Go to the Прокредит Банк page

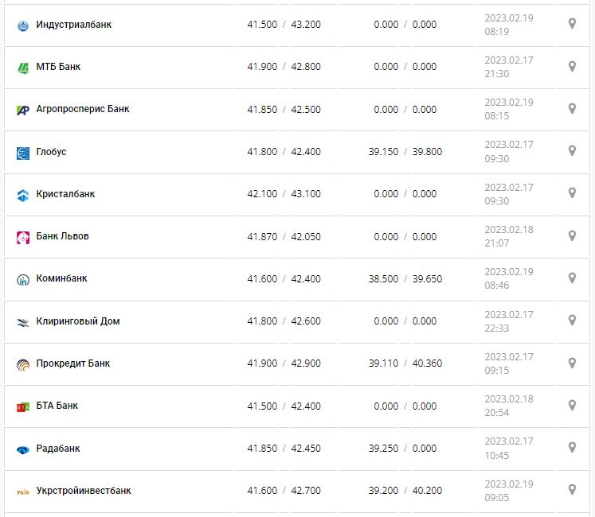(73, 363)
